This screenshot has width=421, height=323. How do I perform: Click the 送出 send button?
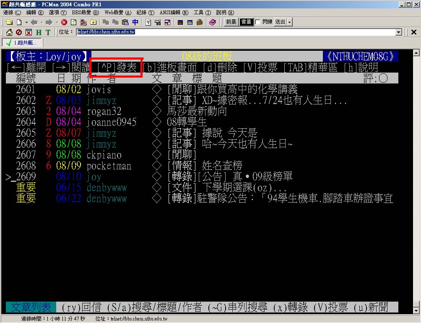point(280,22)
